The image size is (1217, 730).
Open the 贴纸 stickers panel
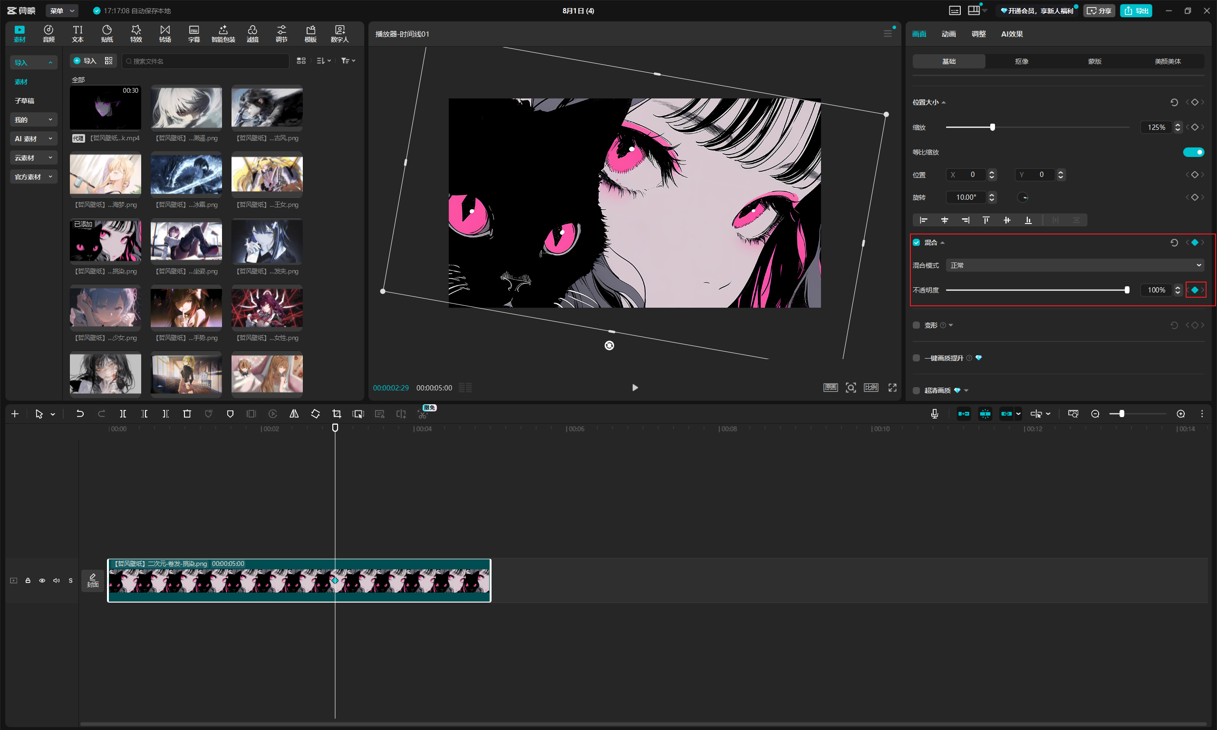pyautogui.click(x=106, y=33)
